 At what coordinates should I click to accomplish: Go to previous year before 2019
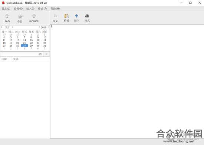coord(39,27)
